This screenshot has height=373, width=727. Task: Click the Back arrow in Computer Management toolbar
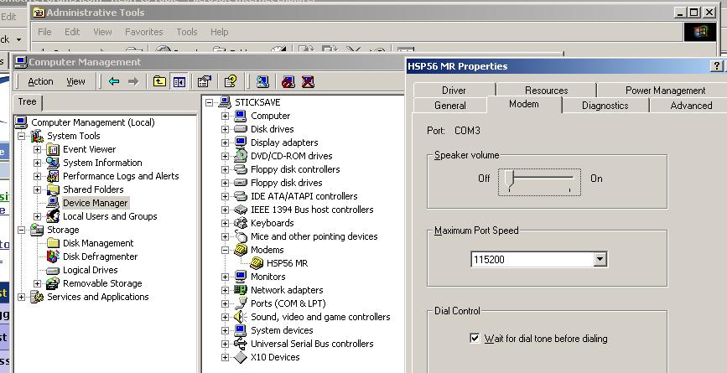[x=114, y=81]
